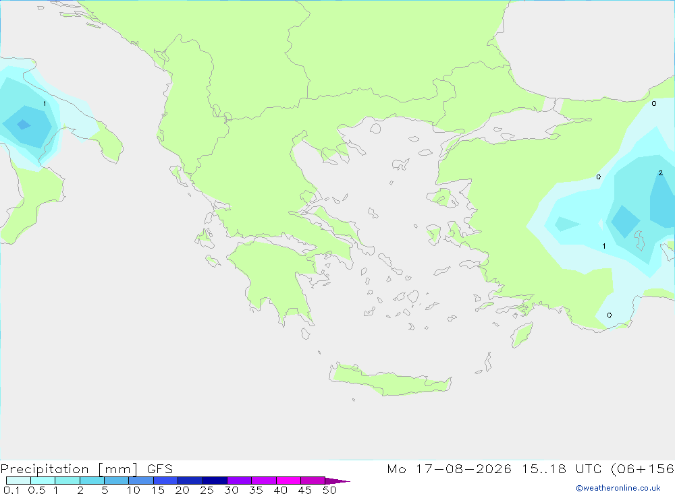Click the 2–5 mm legend color swatch
Screen dimensions: 675x494
coord(92,481)
